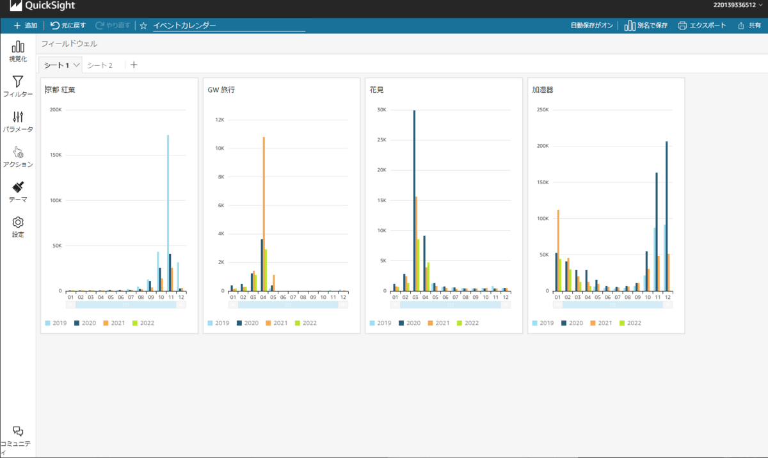Expand the フィールドウェル field wells bar
Screen dimensions: 768x458
click(x=69, y=44)
